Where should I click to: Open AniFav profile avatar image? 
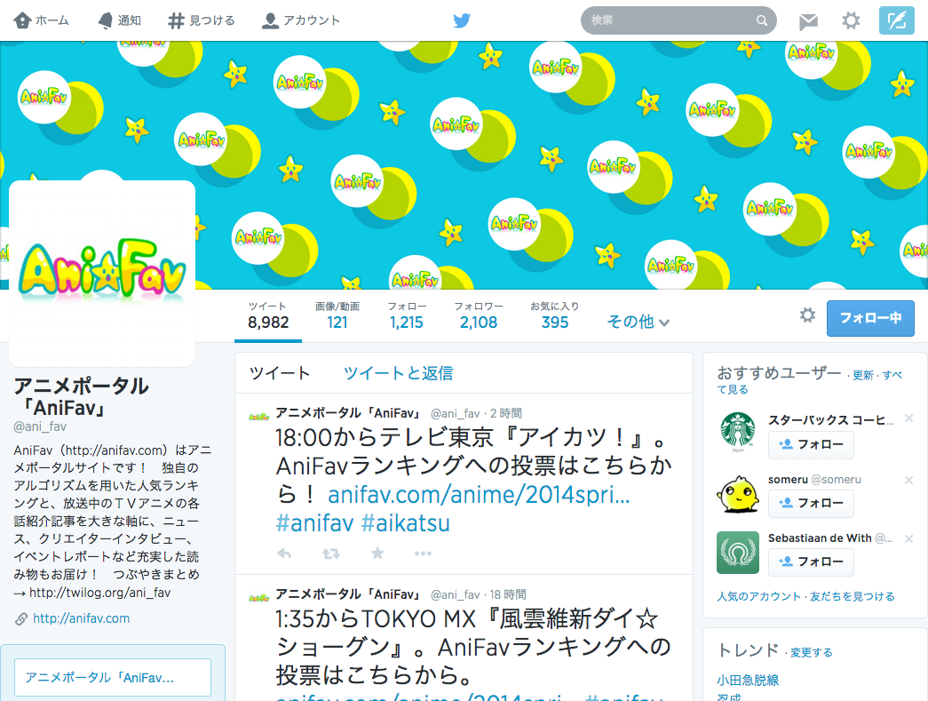coord(102,273)
